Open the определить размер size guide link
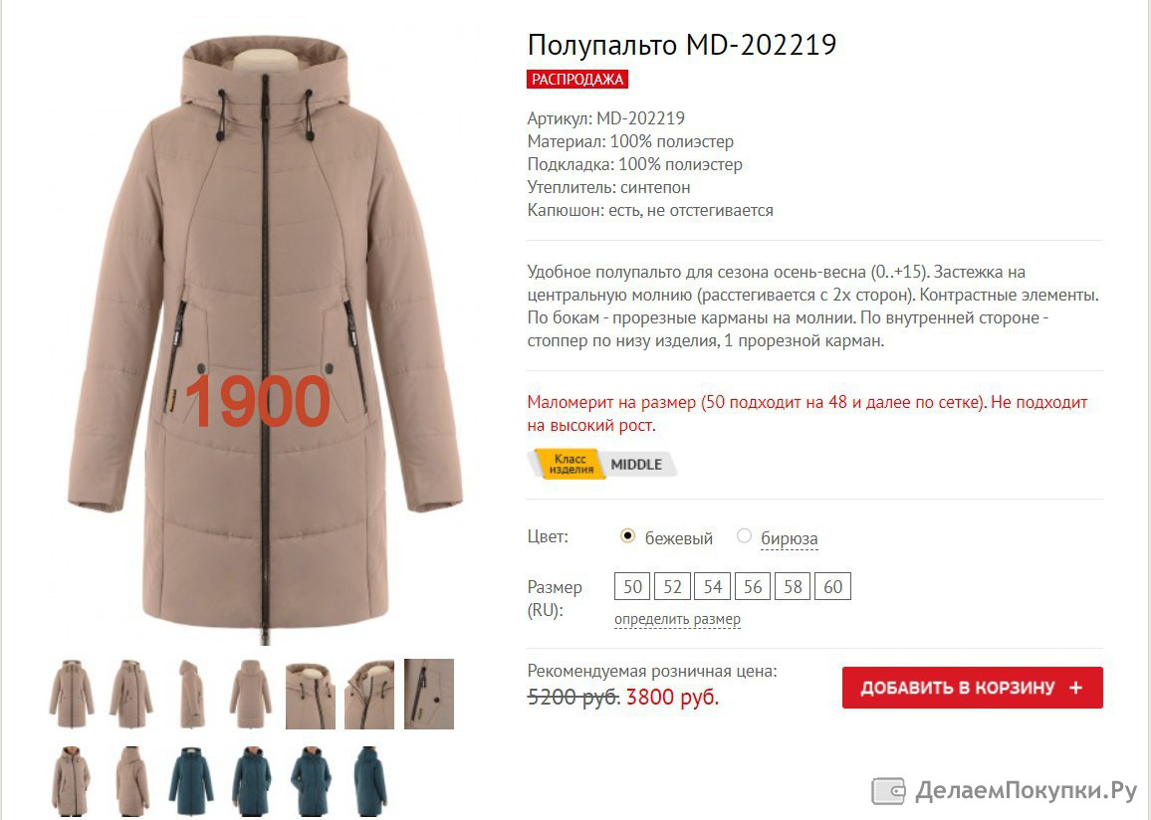Viewport: 1151px width, 820px height. (677, 620)
